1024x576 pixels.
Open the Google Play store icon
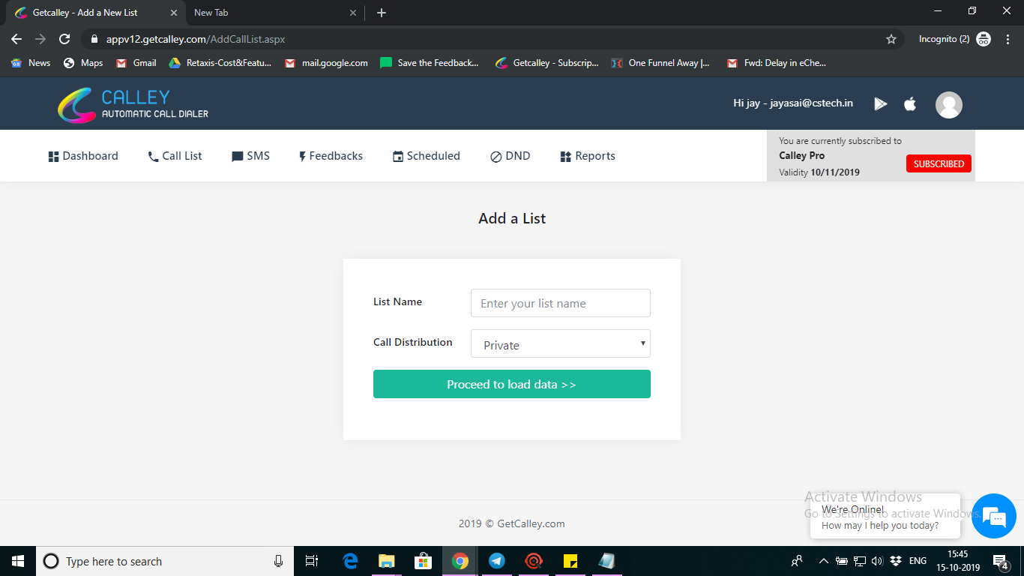tap(881, 104)
